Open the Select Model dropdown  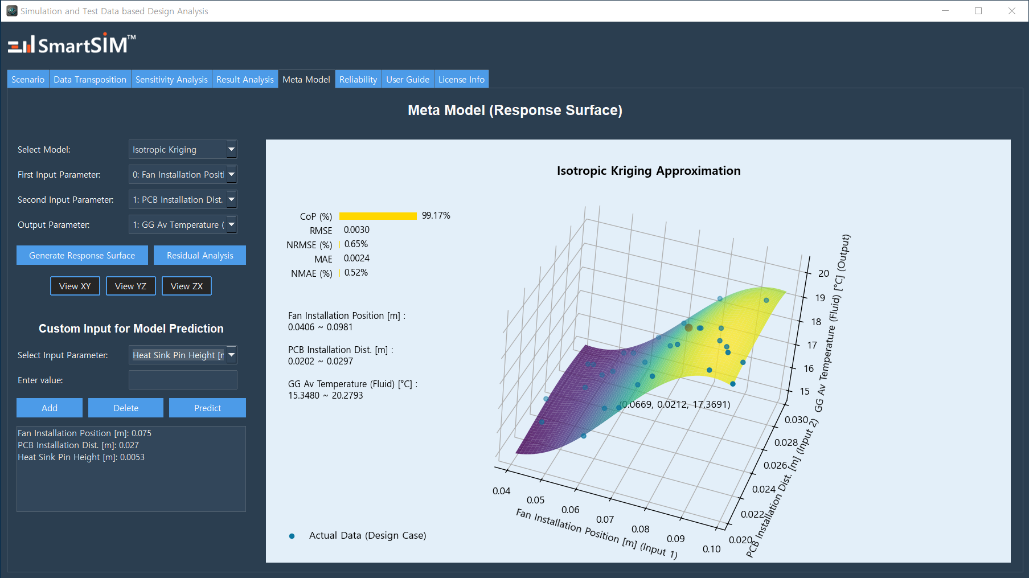[x=182, y=150]
